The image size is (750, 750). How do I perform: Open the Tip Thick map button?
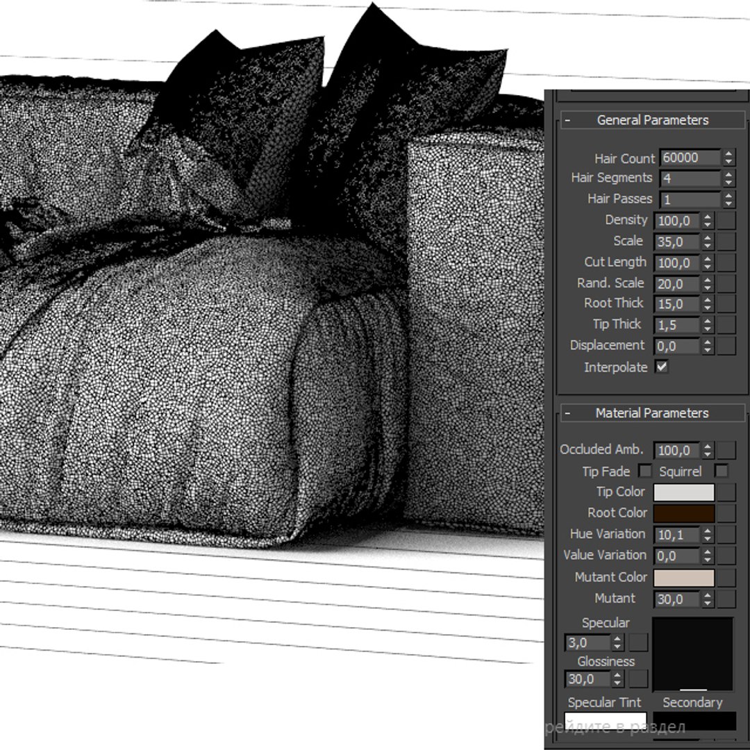point(726,325)
